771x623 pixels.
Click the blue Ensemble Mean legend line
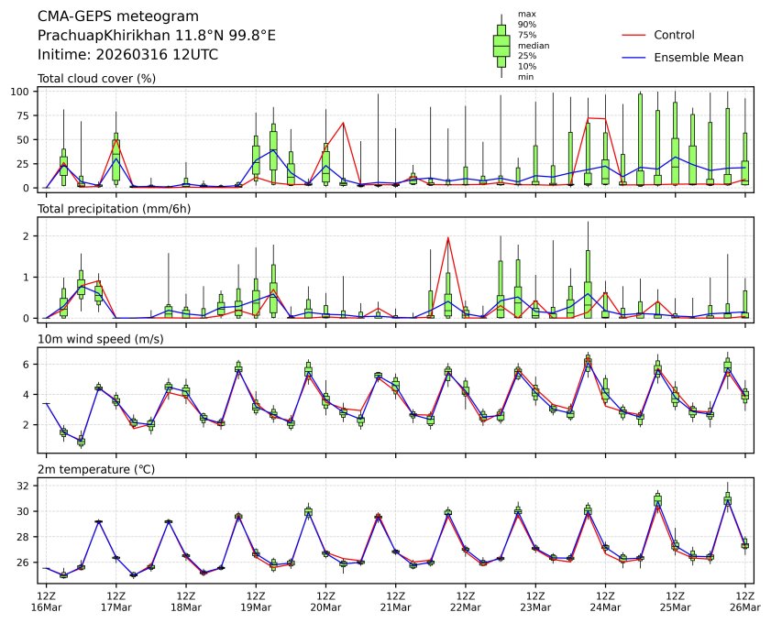[x=634, y=57]
